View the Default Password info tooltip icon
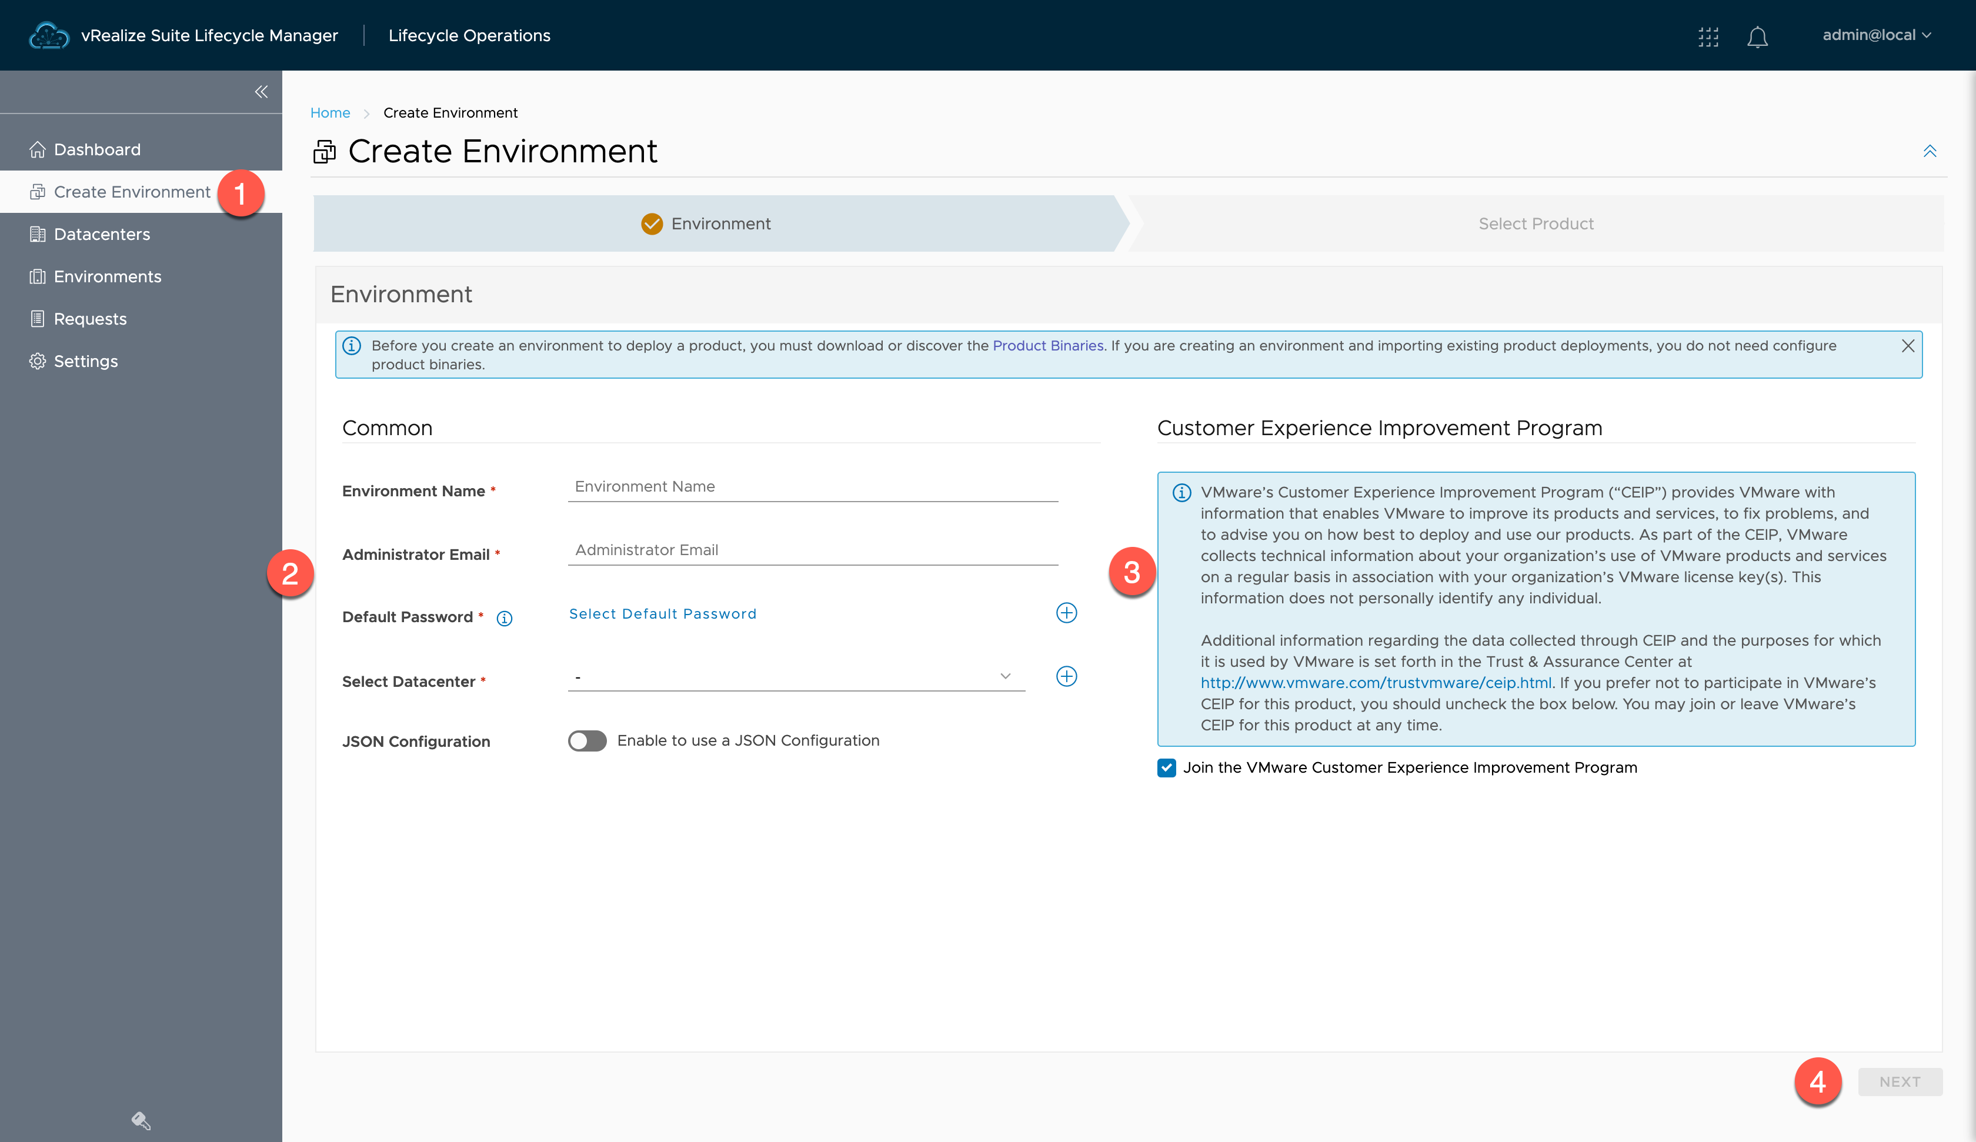Viewport: 1976px width, 1142px height. tap(504, 618)
